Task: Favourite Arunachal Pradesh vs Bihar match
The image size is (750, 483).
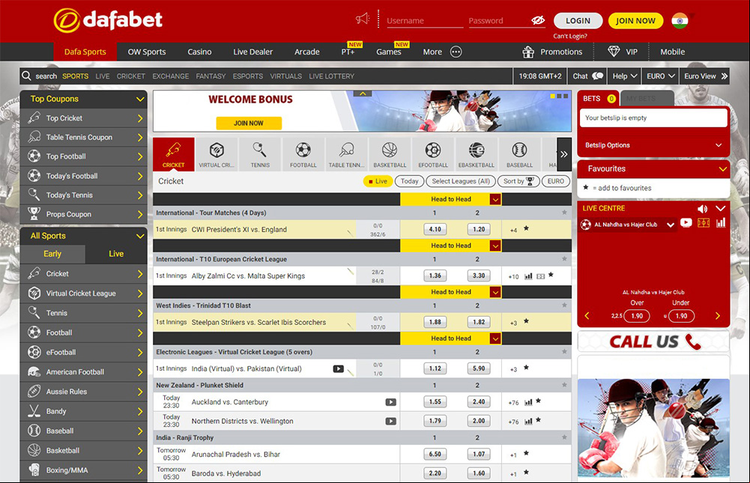Action: tap(526, 453)
